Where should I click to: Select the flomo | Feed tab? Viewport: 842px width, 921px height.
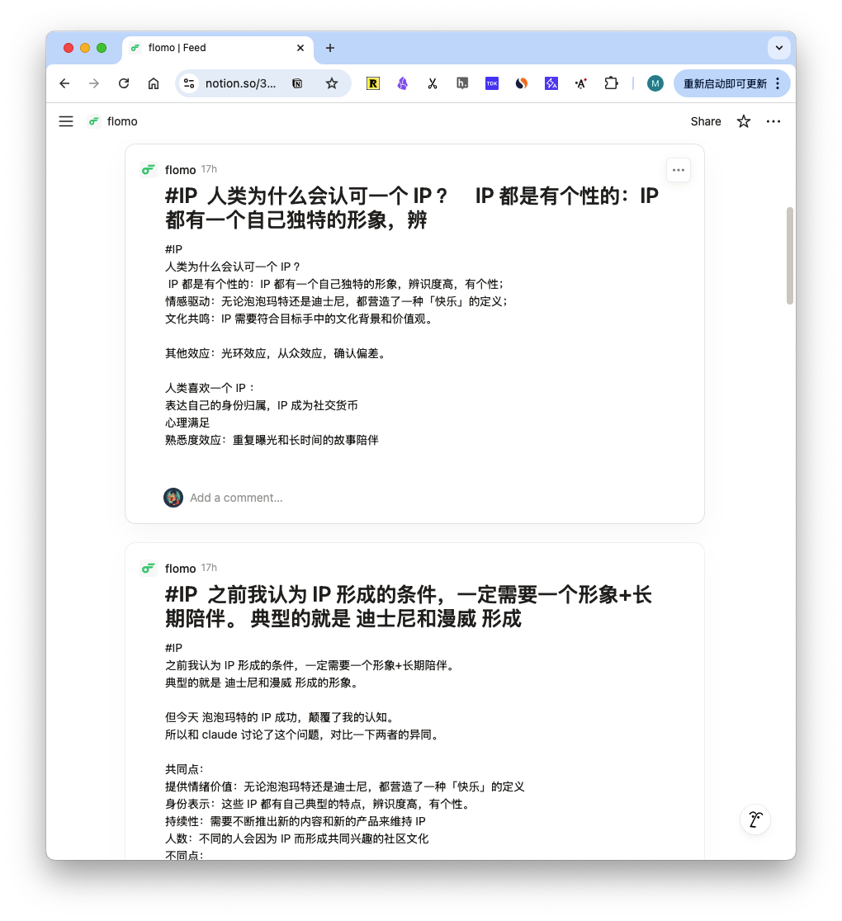pos(217,48)
